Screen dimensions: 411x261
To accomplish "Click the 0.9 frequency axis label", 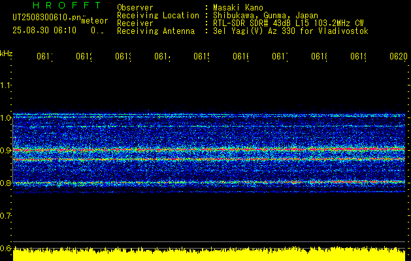I will [6, 150].
